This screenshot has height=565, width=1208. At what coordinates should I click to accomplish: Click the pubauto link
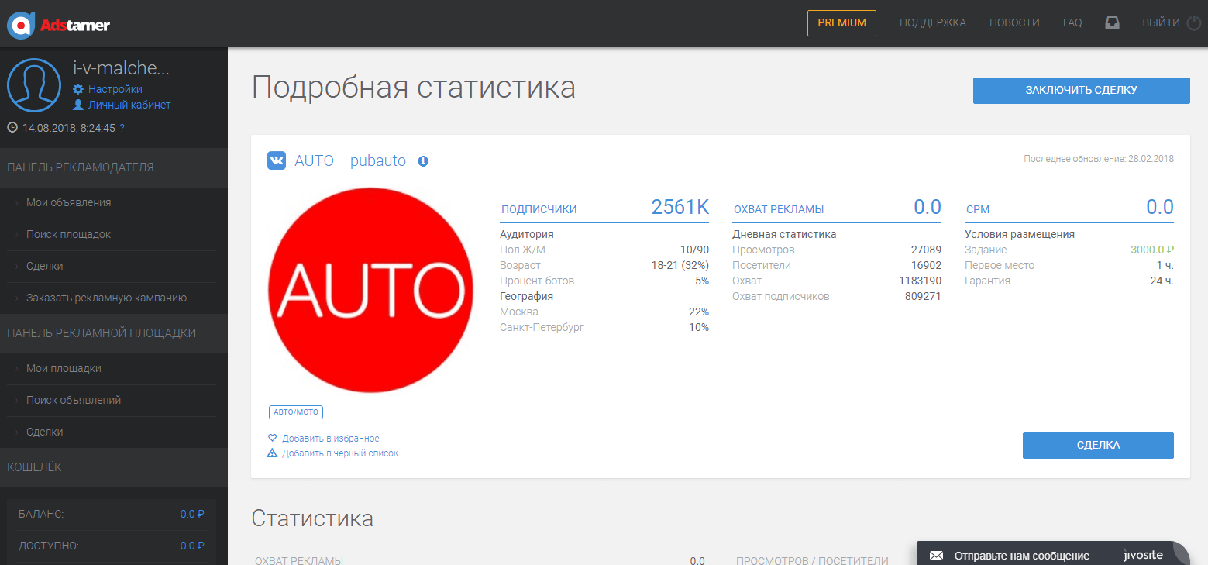coord(378,160)
